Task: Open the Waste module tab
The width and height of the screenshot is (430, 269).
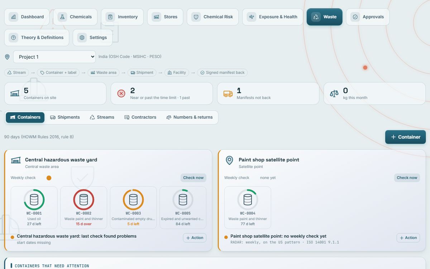Action: coord(324,17)
